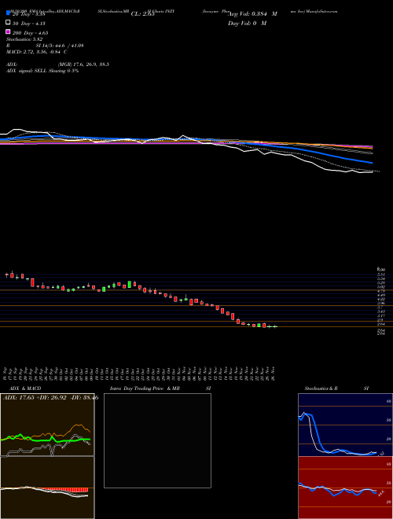The height and width of the screenshot is (519, 393).
Task: Open the blue Stochastics chart panel
Action: coord(345,425)
